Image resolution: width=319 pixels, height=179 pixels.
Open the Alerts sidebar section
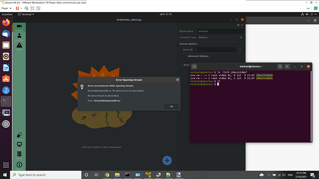19,47
